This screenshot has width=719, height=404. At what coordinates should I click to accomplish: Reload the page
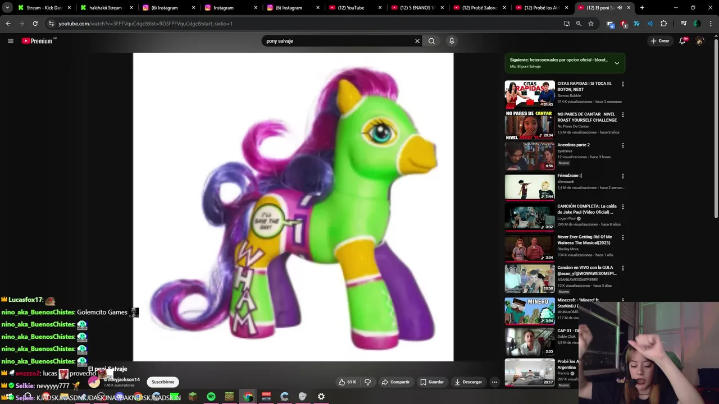point(35,24)
